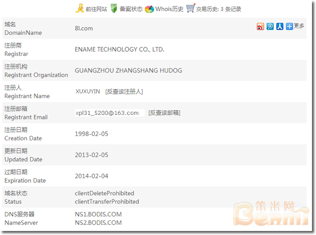Open the 前往网站 link
316x235 pixels.
point(96,9)
